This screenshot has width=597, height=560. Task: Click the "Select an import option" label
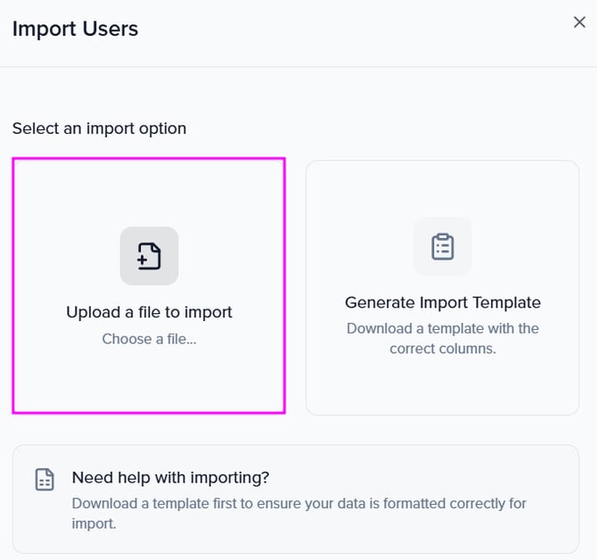tap(99, 128)
